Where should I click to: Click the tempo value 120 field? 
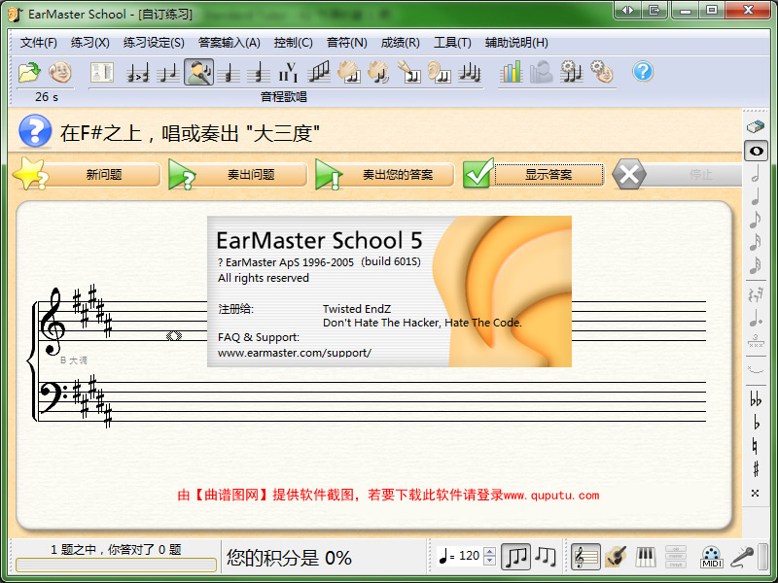tap(470, 556)
